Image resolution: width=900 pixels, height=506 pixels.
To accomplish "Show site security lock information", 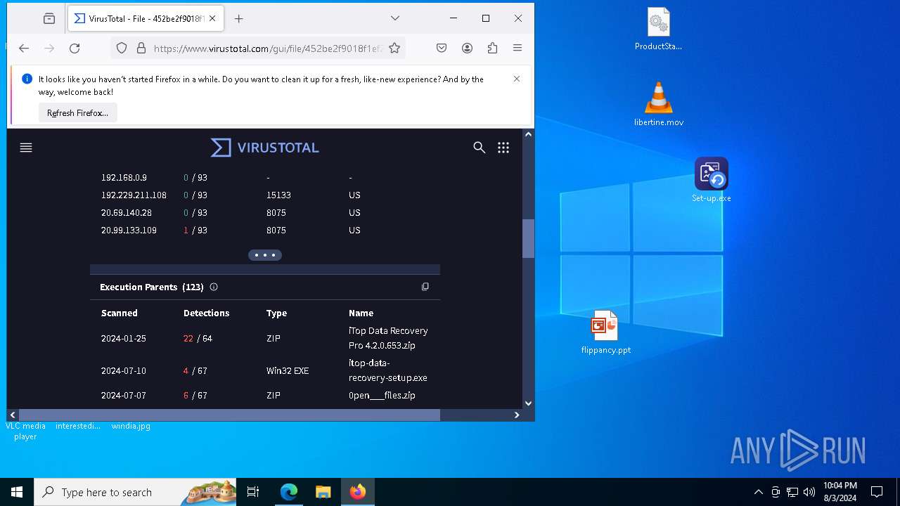I will pos(141,48).
